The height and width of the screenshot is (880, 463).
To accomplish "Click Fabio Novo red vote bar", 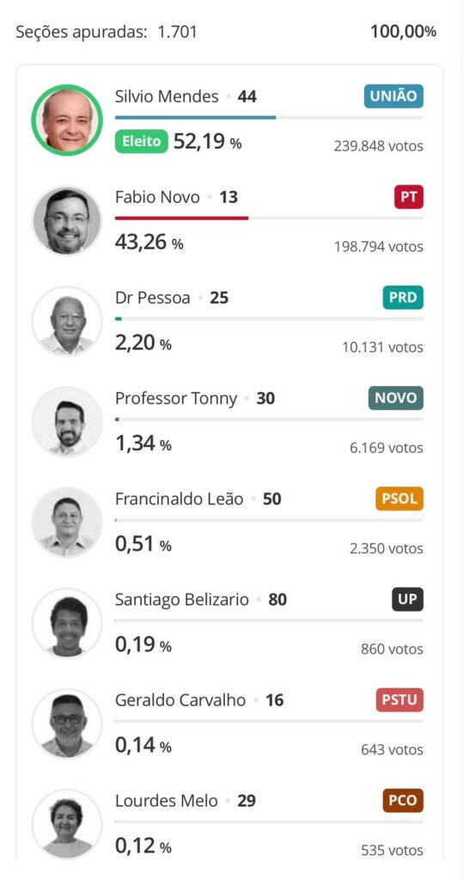I will click(182, 217).
